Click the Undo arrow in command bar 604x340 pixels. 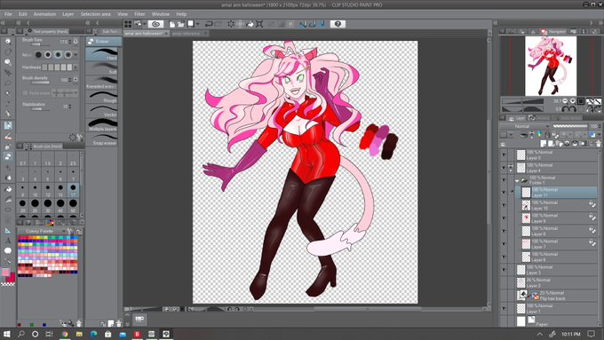point(209,24)
